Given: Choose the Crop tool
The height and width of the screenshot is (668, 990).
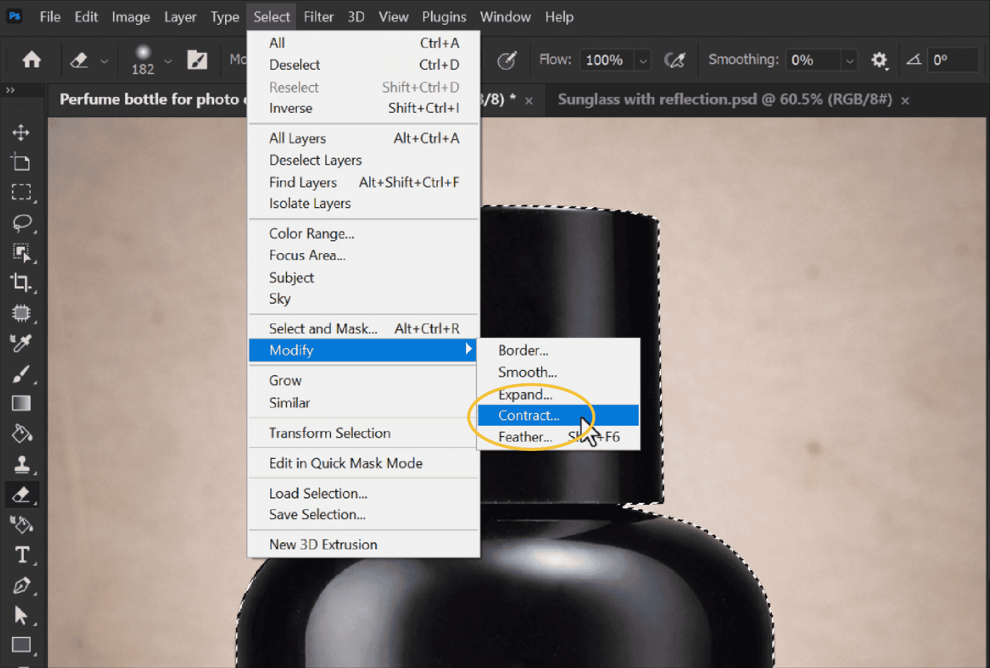Looking at the screenshot, I should 21,283.
